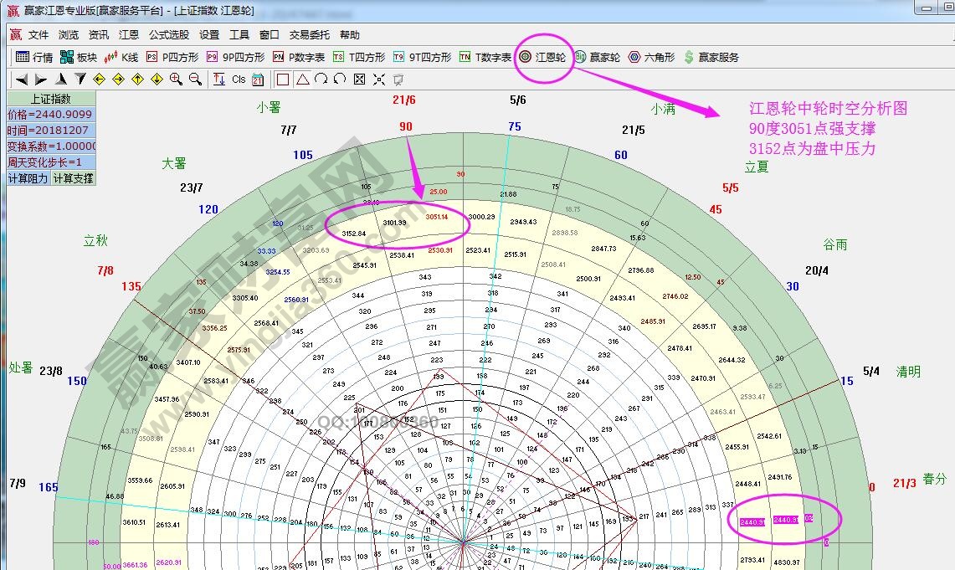The image size is (955, 570).
Task: Launch 赢家服务 service
Action: [x=718, y=58]
